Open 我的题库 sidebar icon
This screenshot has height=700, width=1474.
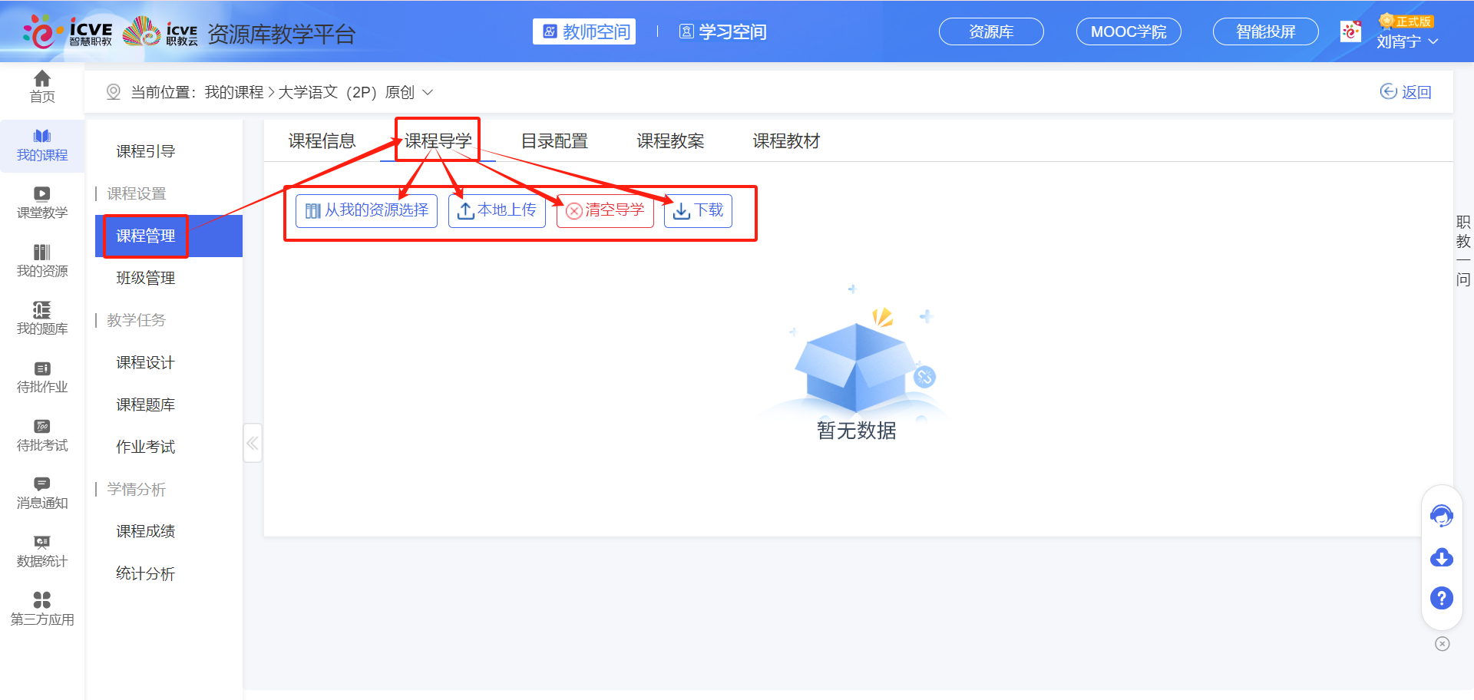coord(42,319)
